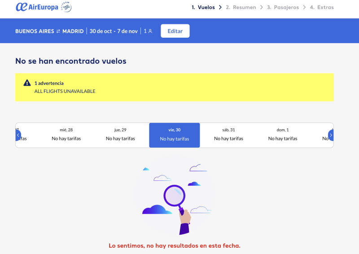Choose the dom, 1 date
Viewport: 359px width, 254px height.
click(283, 135)
